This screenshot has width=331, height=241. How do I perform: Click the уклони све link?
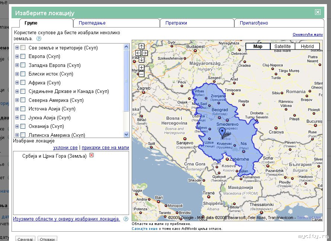pos(65,148)
